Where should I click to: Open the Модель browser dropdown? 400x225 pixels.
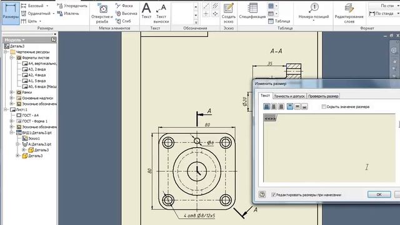[x=24, y=40]
